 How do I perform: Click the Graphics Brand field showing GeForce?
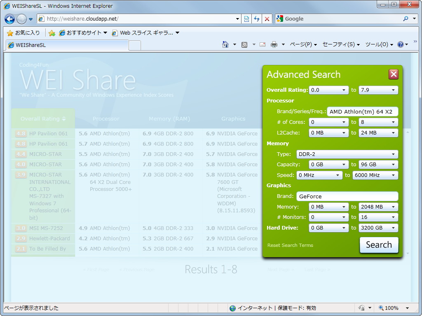(347, 196)
